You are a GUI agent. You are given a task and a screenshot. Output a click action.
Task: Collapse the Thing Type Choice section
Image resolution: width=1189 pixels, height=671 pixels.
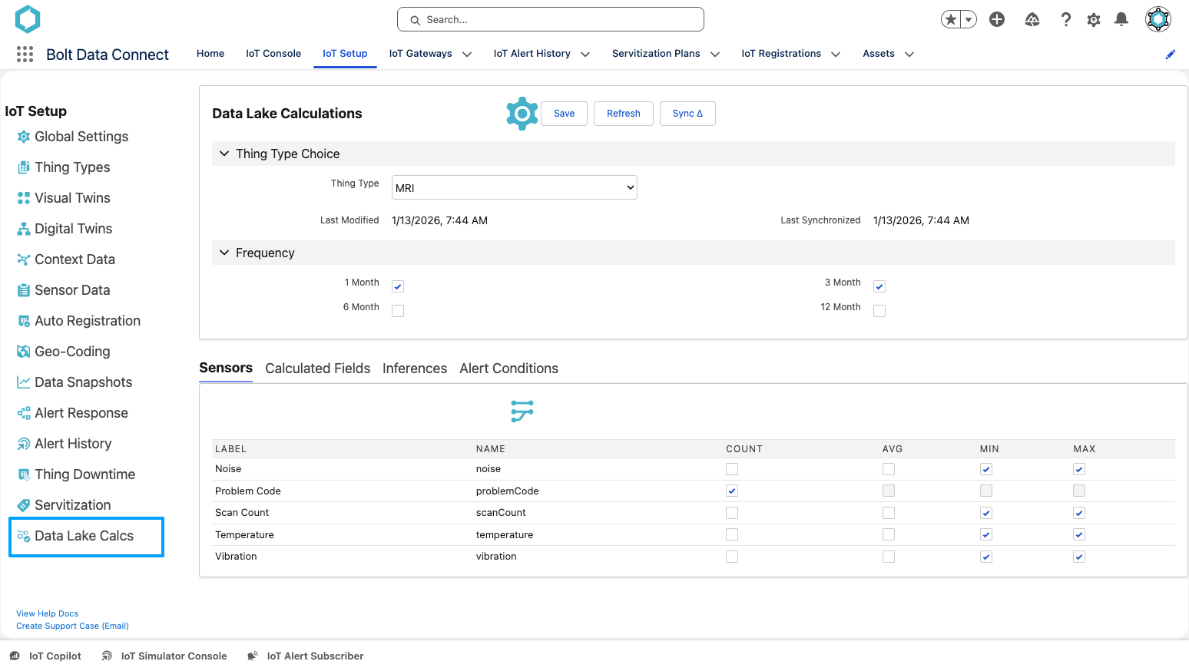(x=224, y=154)
